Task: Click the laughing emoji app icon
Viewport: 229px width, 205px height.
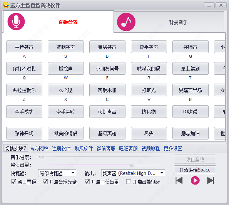Action: click(x=6, y=5)
